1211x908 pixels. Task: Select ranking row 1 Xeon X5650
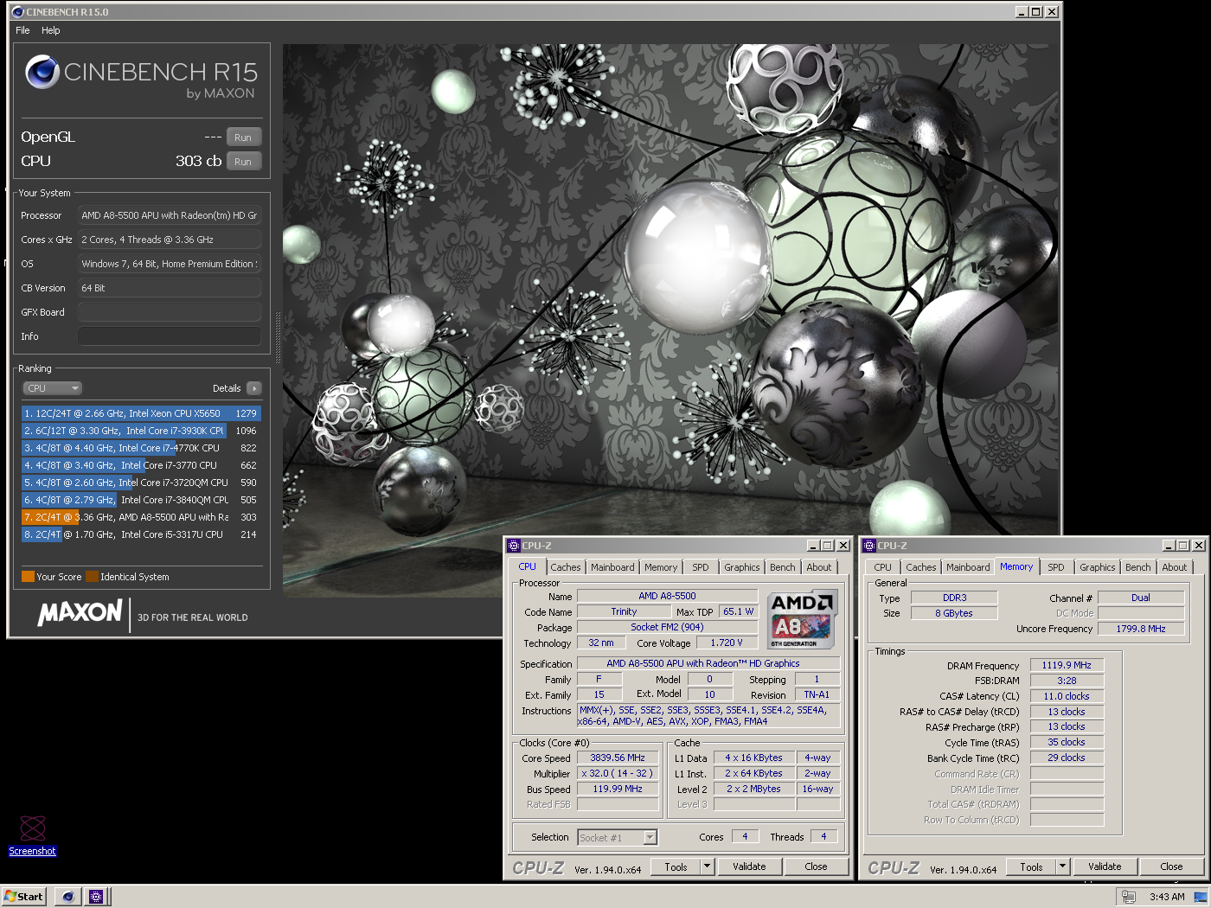(x=141, y=413)
